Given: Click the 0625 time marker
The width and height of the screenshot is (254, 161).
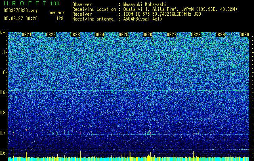Looking at the screenshot, I should [124, 35].
